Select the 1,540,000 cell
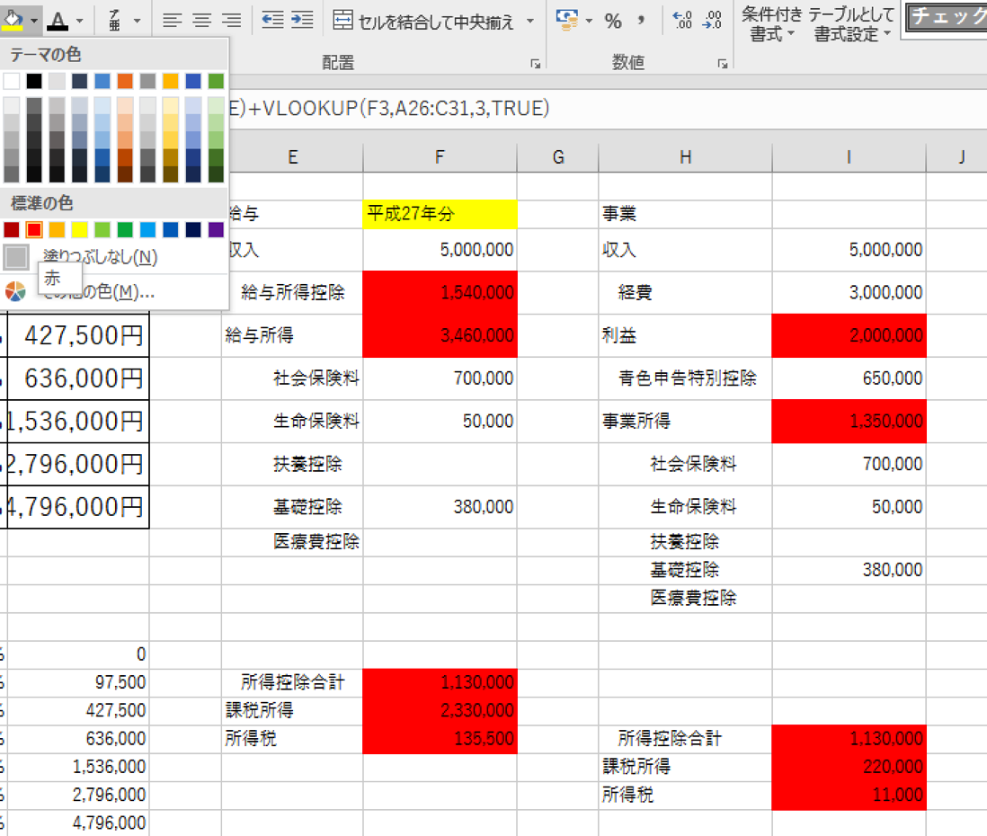The width and height of the screenshot is (987, 836). pos(440,293)
